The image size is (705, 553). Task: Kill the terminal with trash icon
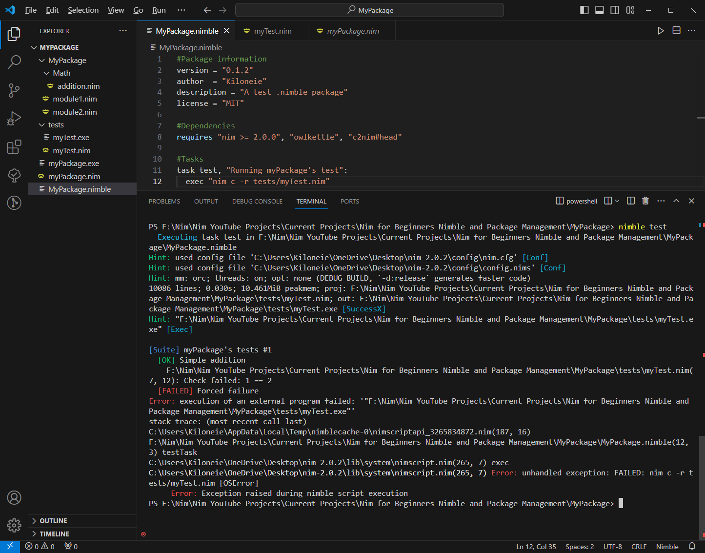[x=645, y=201]
